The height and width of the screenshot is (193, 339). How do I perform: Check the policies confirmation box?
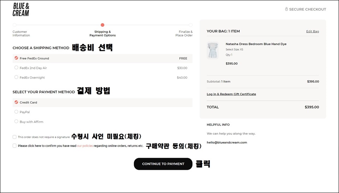click(14, 146)
